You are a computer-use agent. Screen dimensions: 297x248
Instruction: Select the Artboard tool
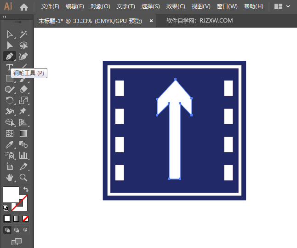tap(9, 167)
